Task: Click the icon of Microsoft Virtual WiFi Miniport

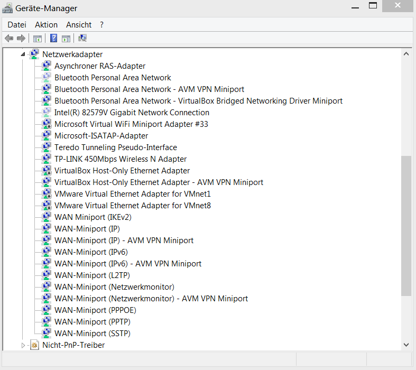Action: click(47, 124)
